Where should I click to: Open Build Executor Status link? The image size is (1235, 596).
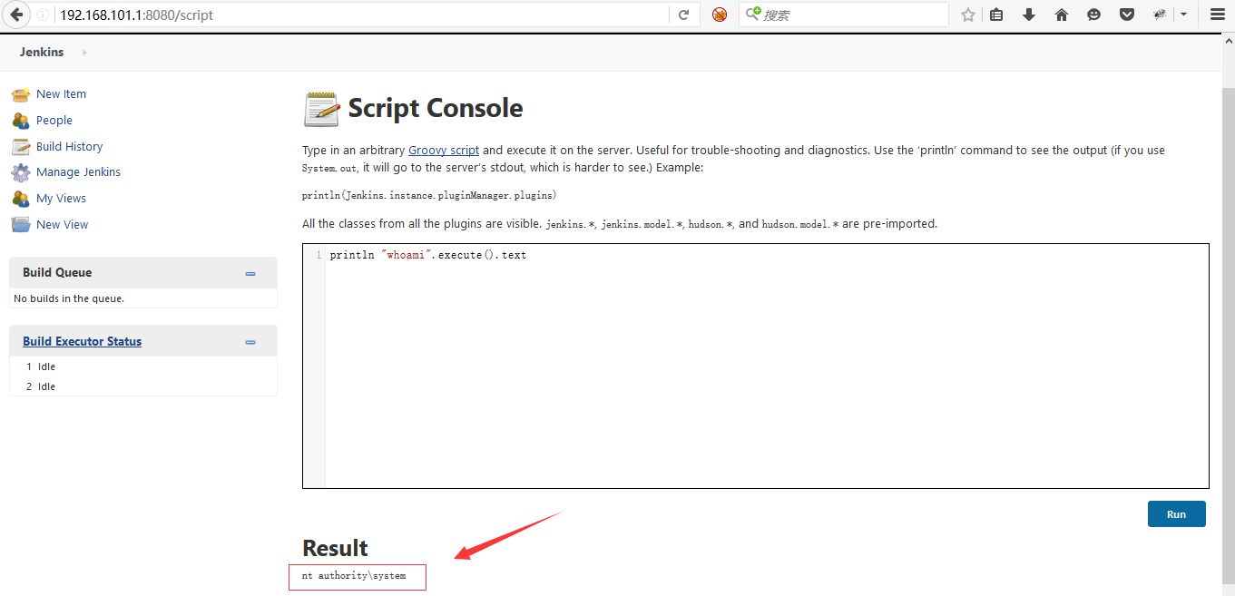coord(82,342)
